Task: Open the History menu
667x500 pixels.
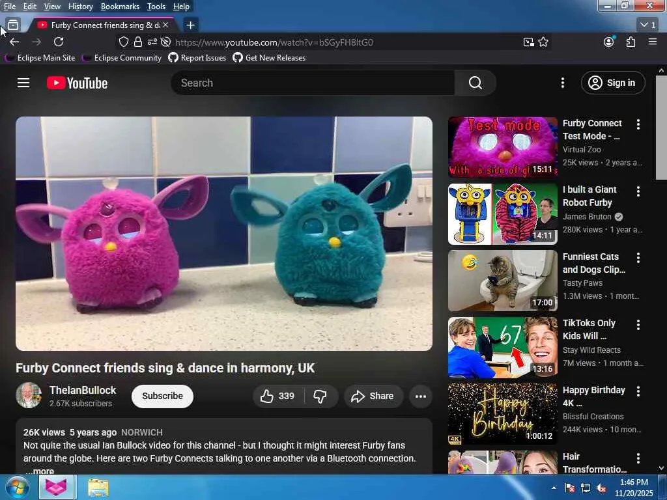Action: pos(80,7)
